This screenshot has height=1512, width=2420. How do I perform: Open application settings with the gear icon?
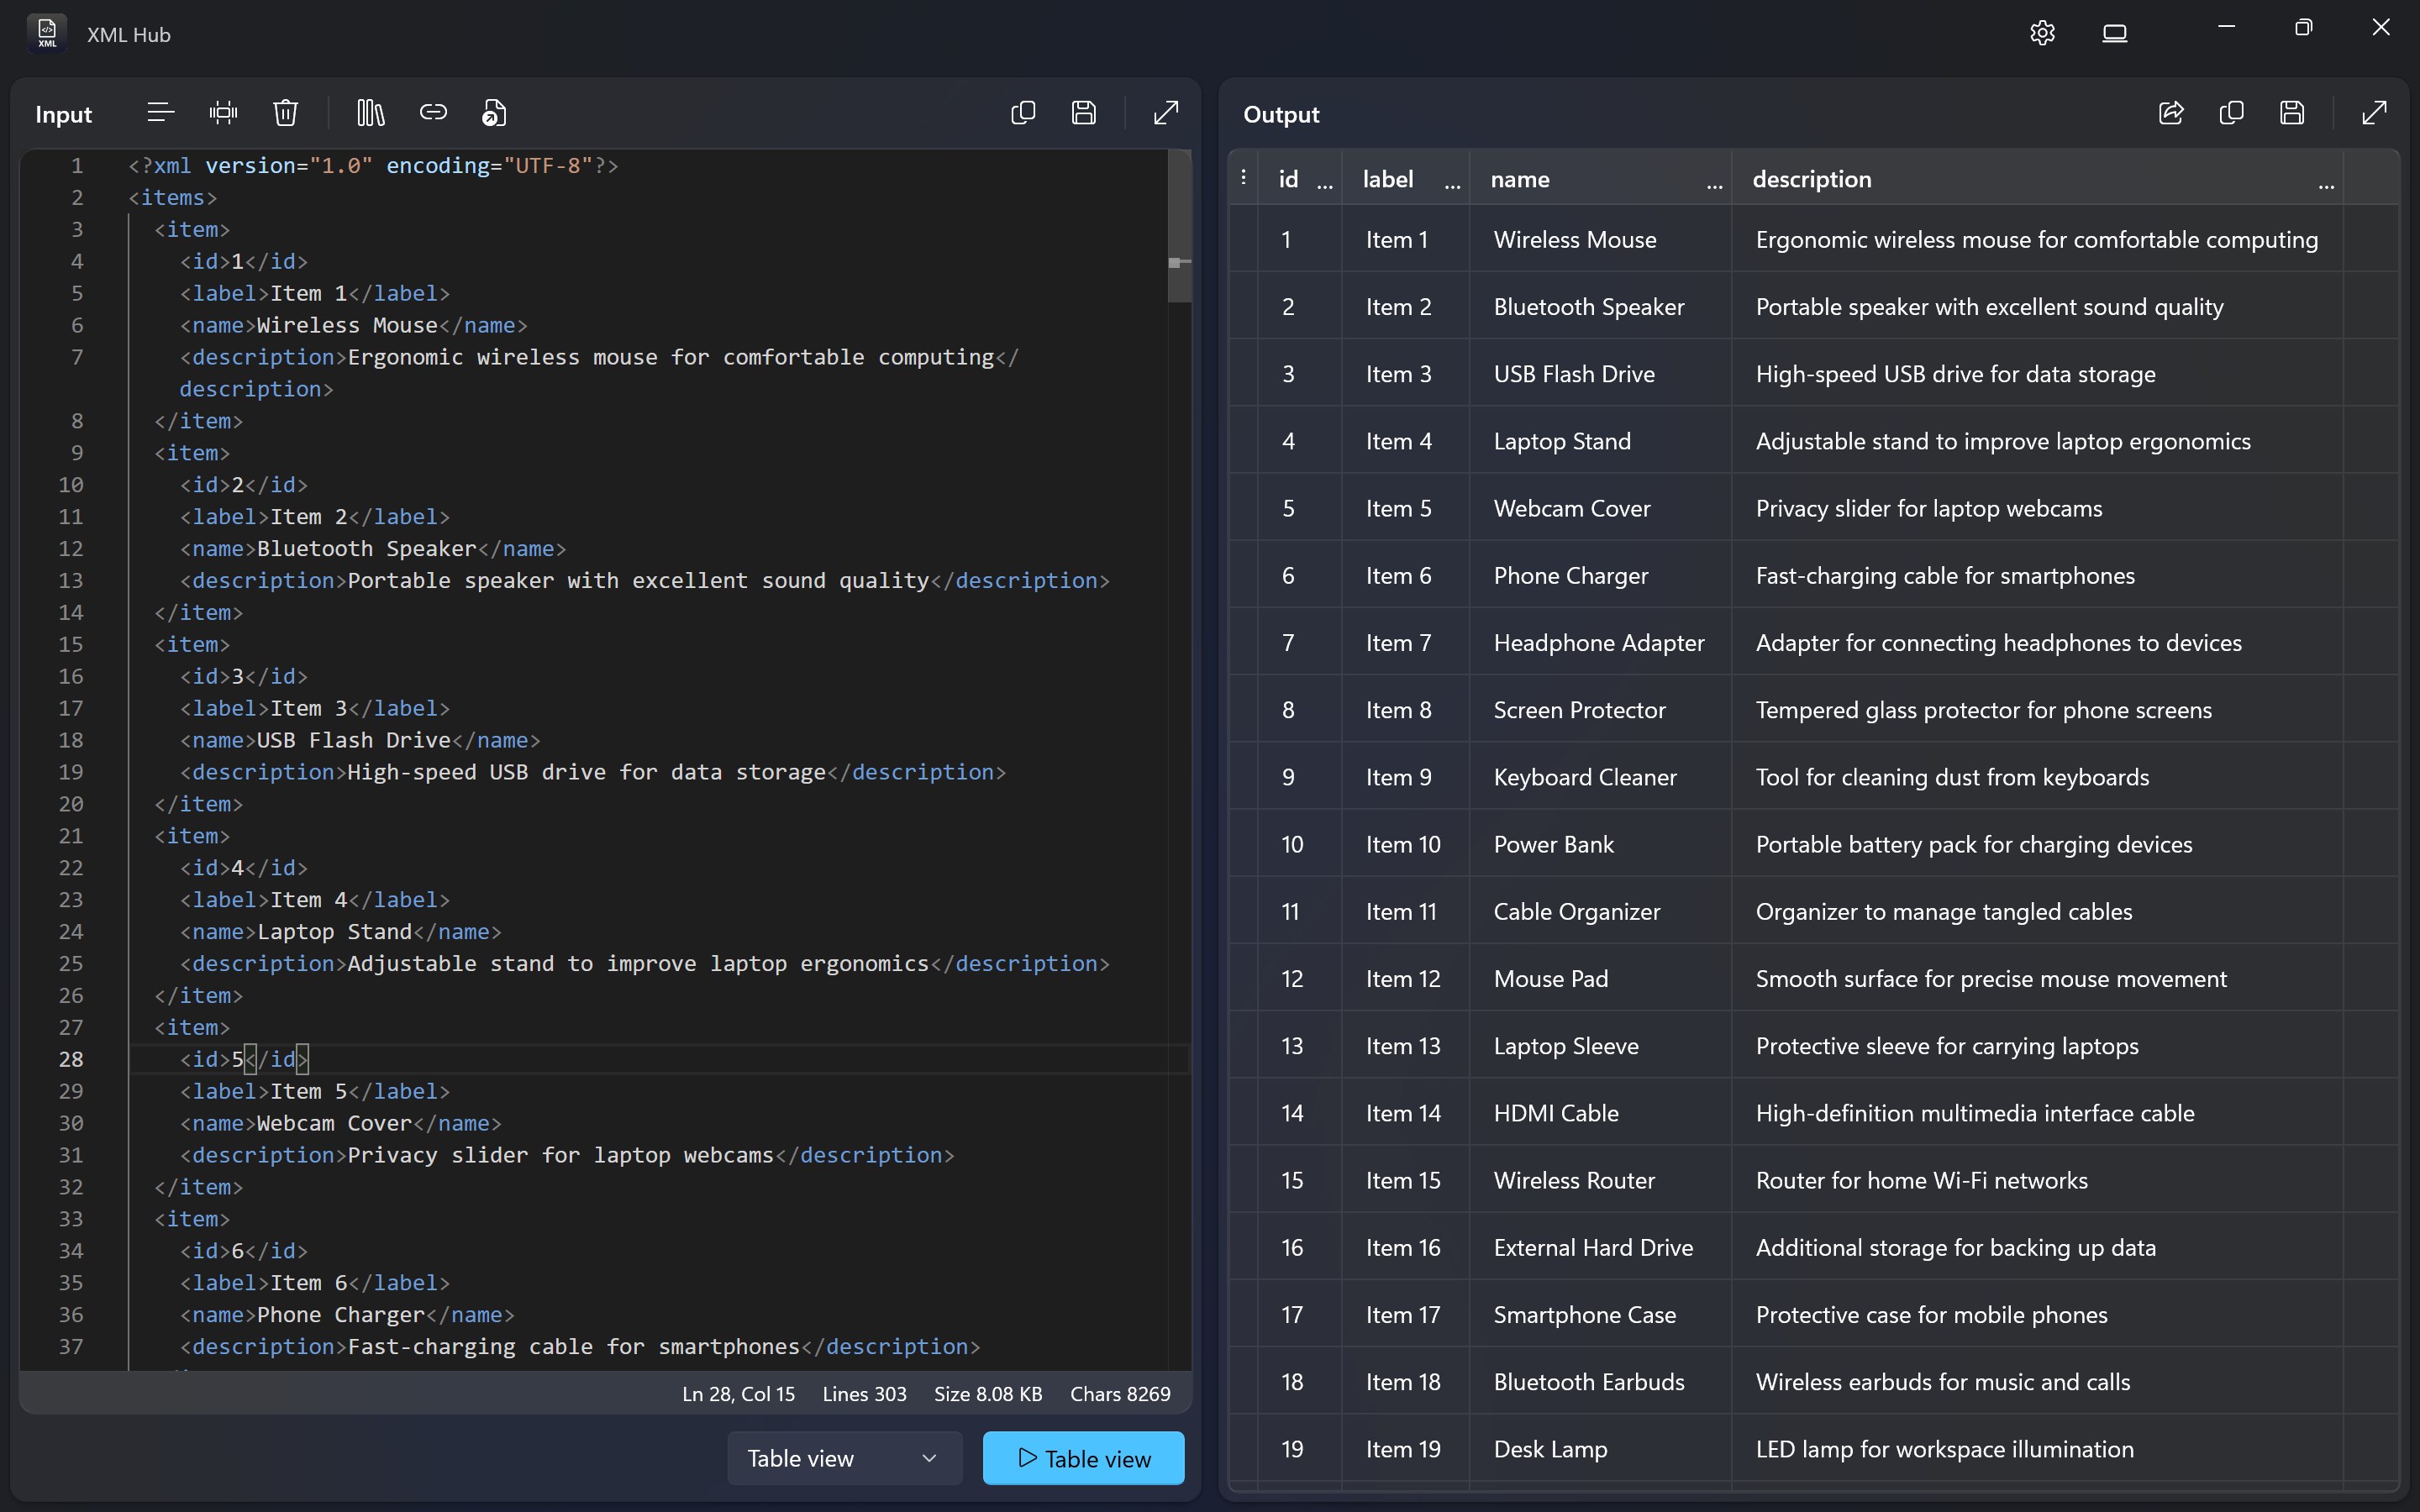coord(2042,32)
